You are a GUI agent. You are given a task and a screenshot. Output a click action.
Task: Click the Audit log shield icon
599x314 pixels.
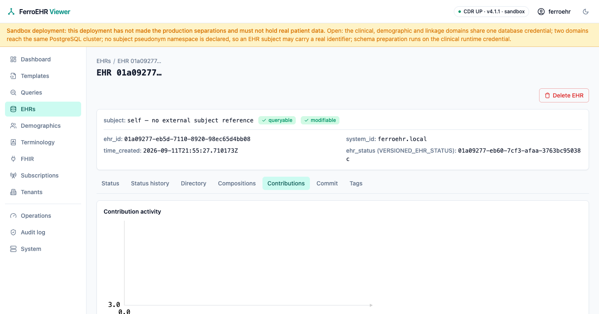click(x=13, y=232)
